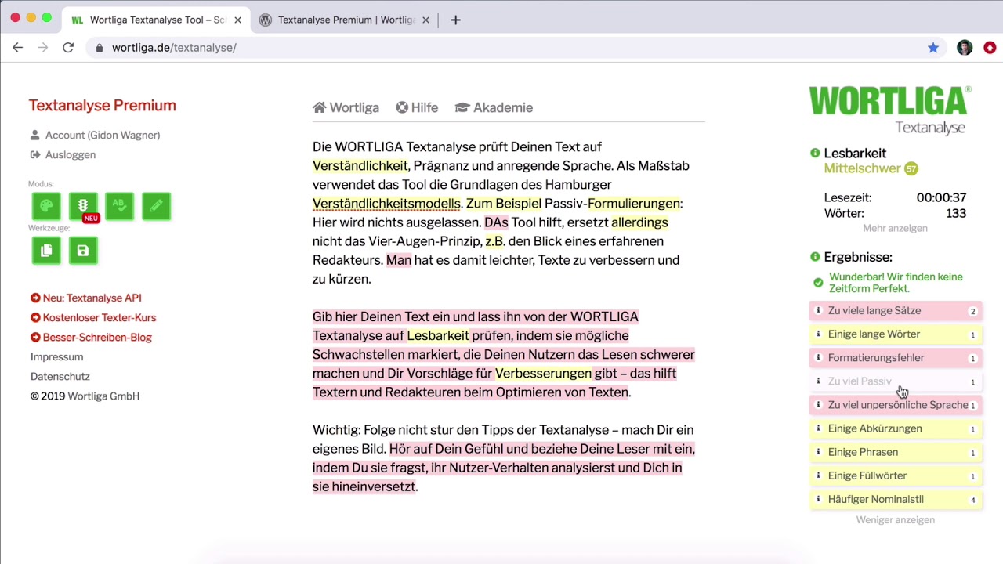
Task: Toggle the Häufiger Nominalstil result
Action: click(x=895, y=499)
